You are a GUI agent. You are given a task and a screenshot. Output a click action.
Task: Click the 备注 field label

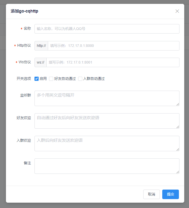pos(27,163)
